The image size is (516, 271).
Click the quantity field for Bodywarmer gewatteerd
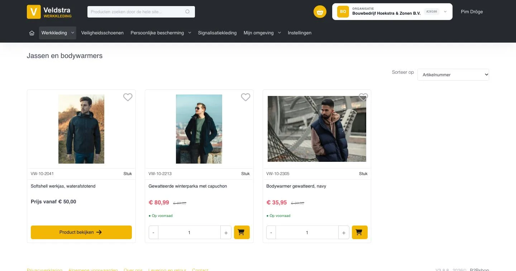coord(307,232)
